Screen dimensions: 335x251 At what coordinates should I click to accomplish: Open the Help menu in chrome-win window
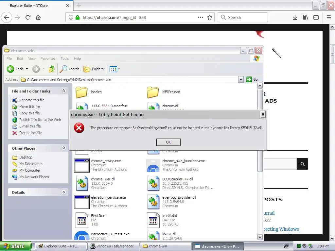click(x=77, y=59)
